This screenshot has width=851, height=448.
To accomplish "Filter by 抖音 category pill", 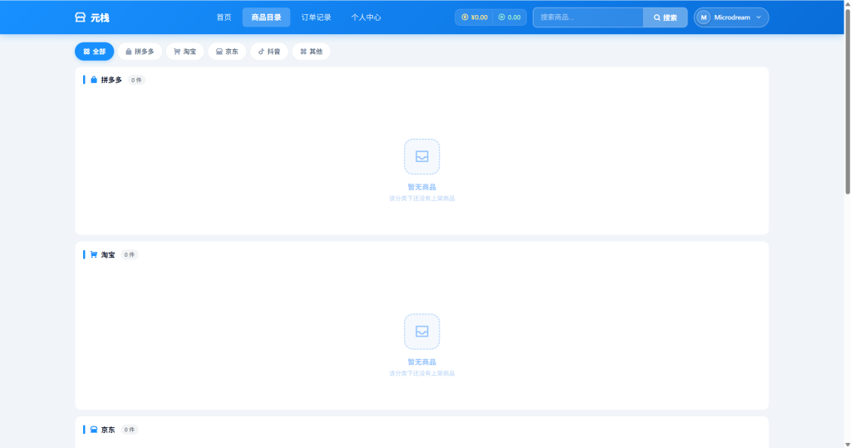I will pos(269,52).
